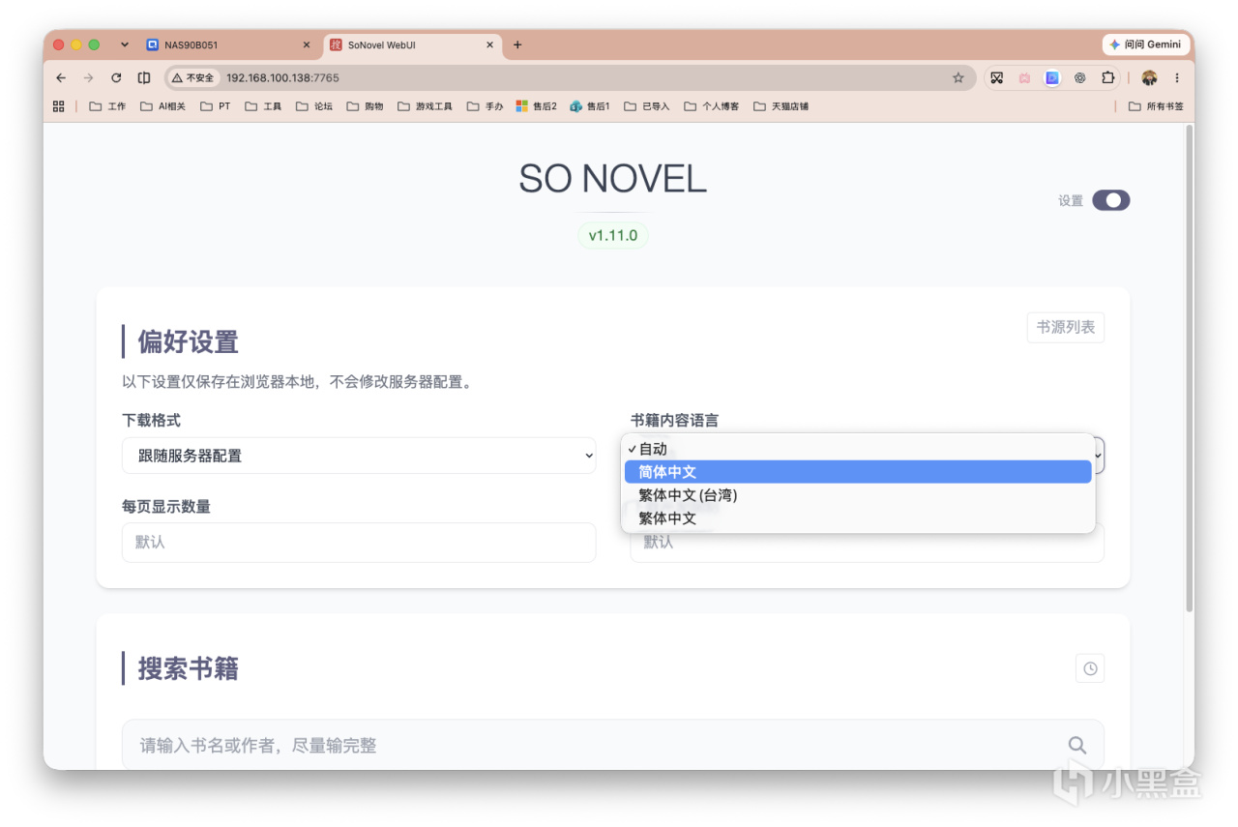Open AI相关 bookmark folder

(163, 106)
